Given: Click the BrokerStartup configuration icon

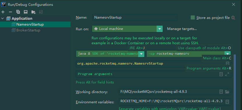Looking at the screenshot, I should coord(14,30).
